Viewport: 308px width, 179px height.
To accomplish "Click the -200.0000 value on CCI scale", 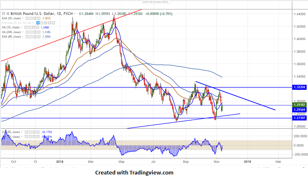I will 300,154.
